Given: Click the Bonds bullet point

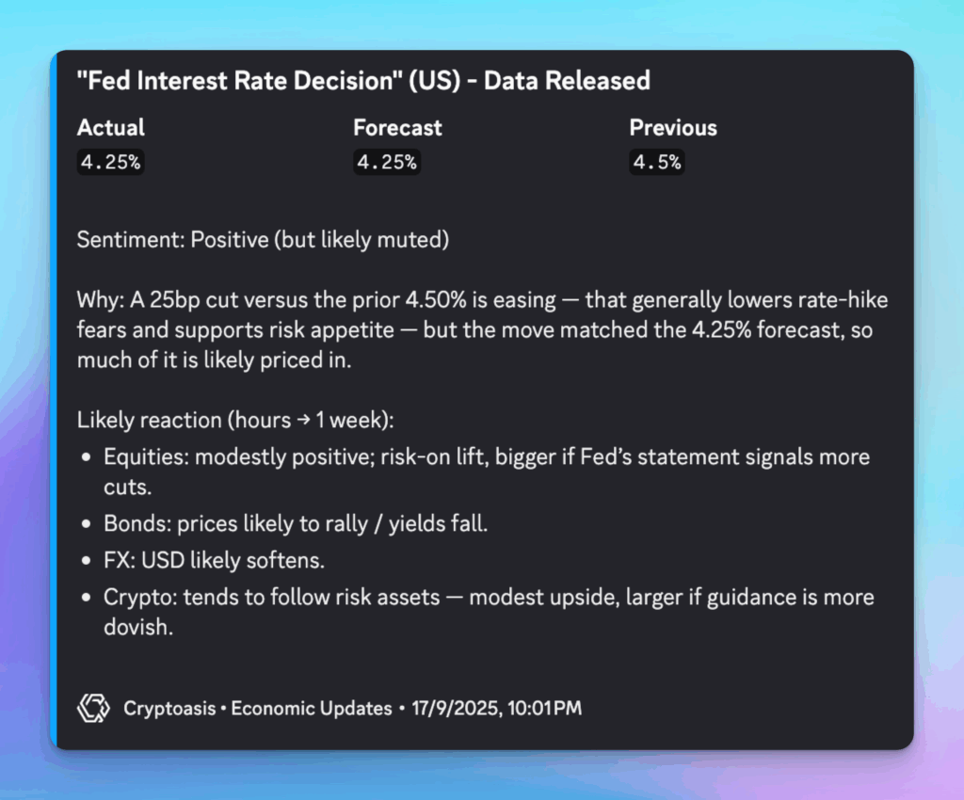Looking at the screenshot, I should (296, 523).
